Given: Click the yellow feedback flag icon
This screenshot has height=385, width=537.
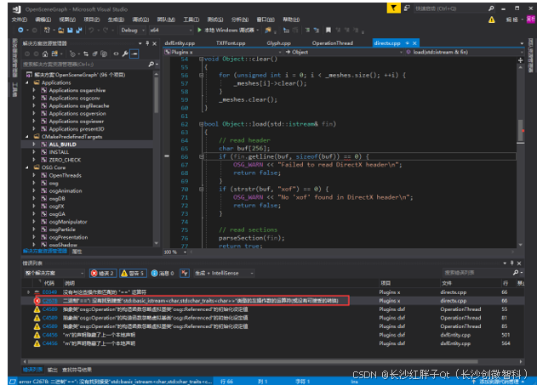Looking at the screenshot, I should pos(396,7).
